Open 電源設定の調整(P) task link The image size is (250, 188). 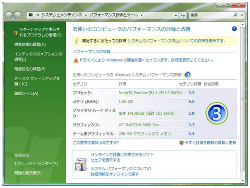(x=30, y=69)
